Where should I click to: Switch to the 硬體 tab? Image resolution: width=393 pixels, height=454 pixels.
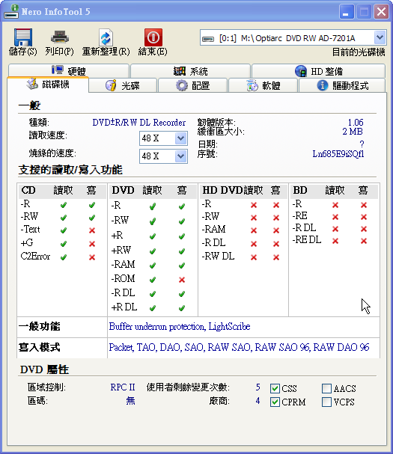point(69,70)
